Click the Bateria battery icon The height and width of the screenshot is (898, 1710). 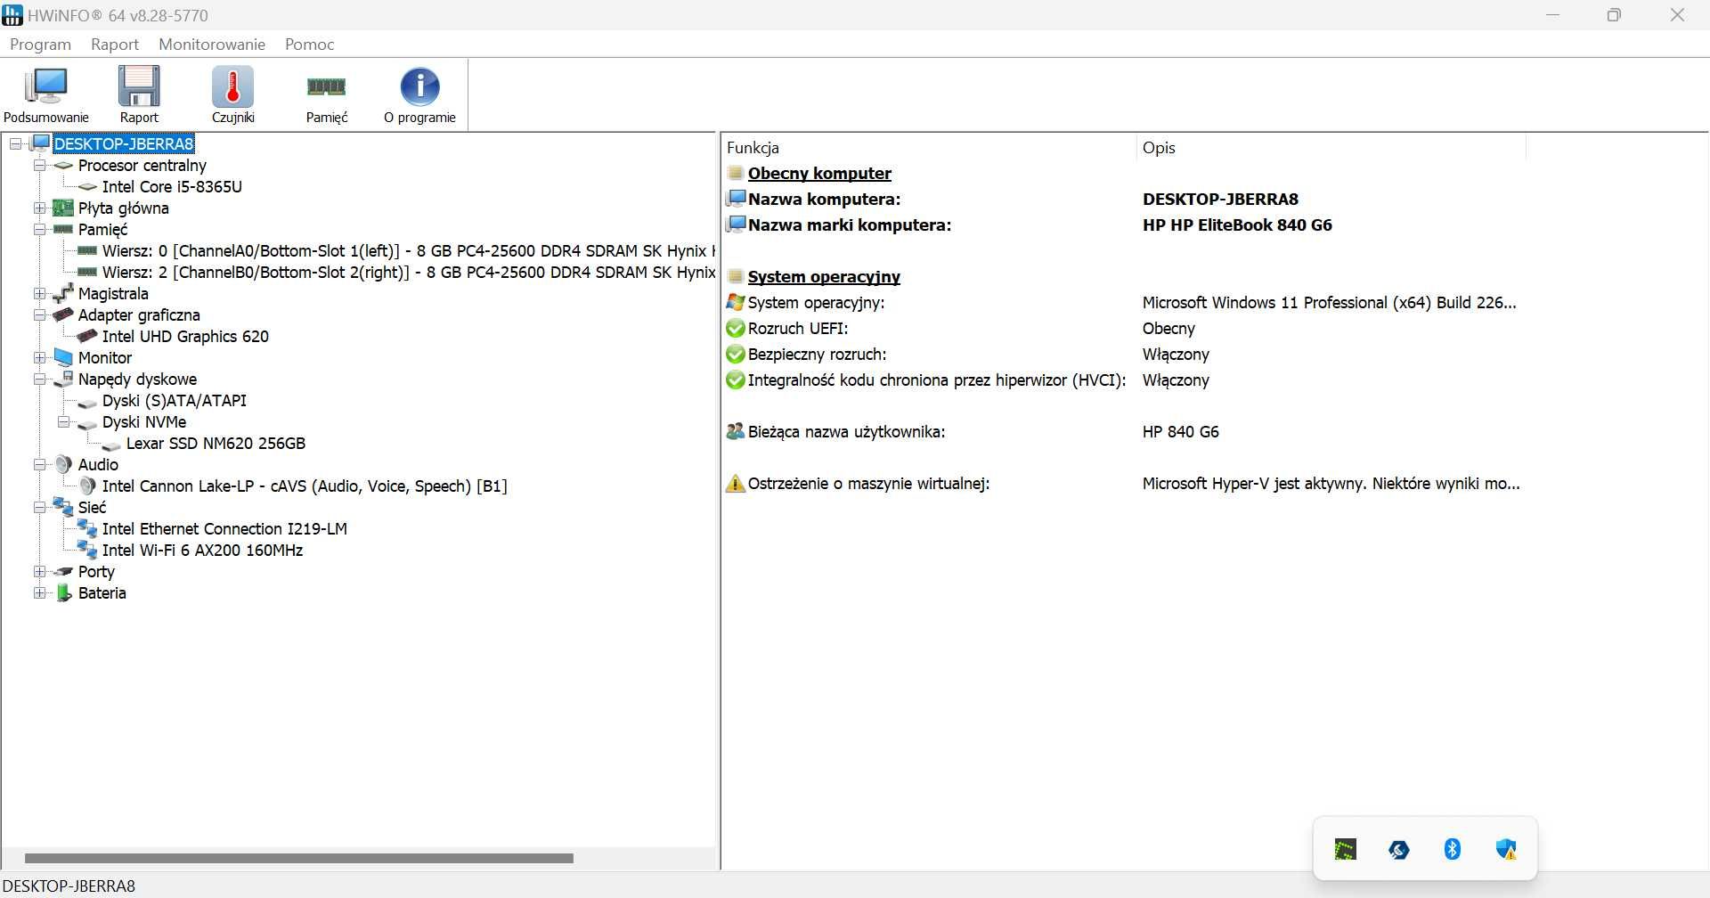point(63,593)
